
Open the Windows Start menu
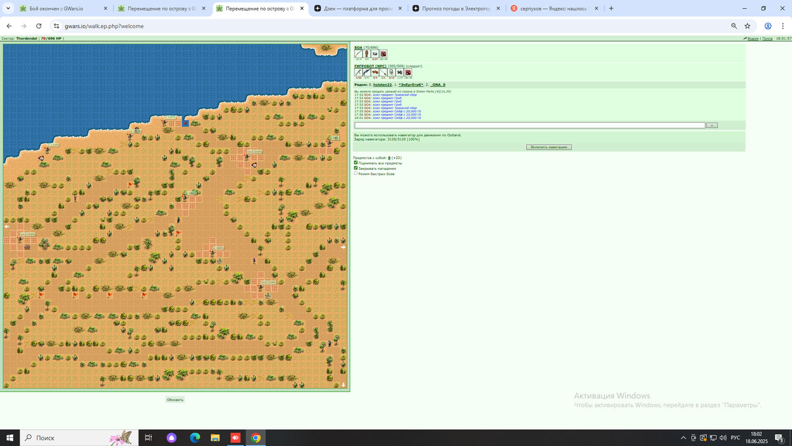pyautogui.click(x=10, y=438)
